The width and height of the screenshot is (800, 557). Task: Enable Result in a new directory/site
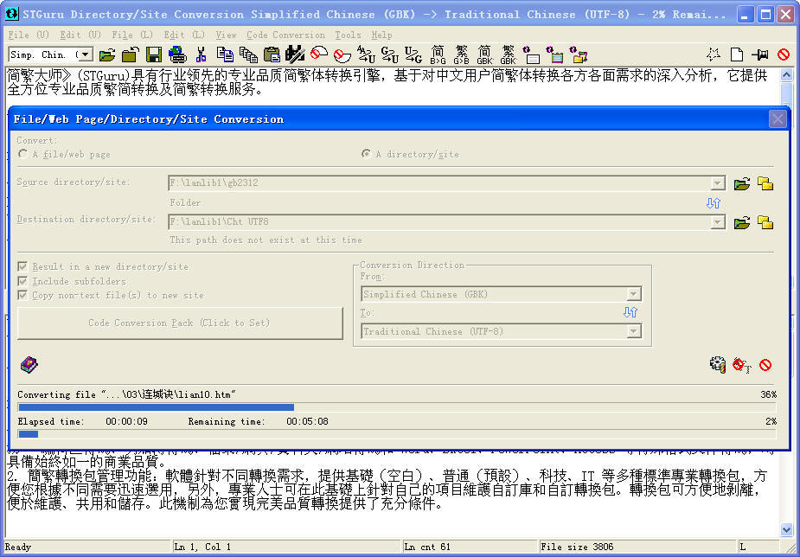22,266
